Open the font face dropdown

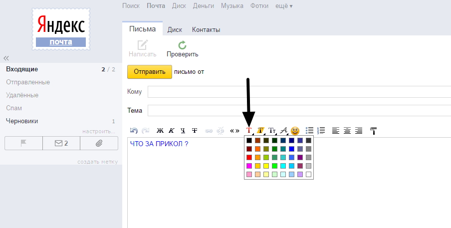pos(284,131)
